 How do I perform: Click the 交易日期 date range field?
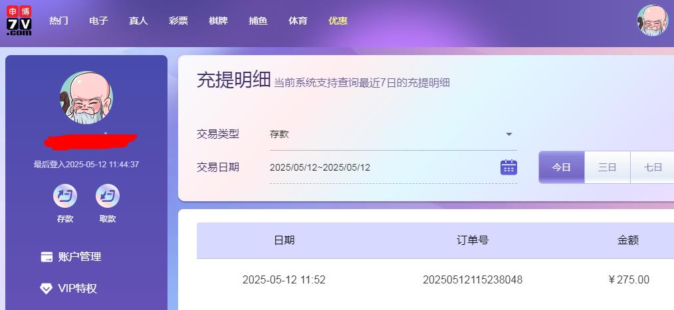pyautogui.click(x=393, y=167)
